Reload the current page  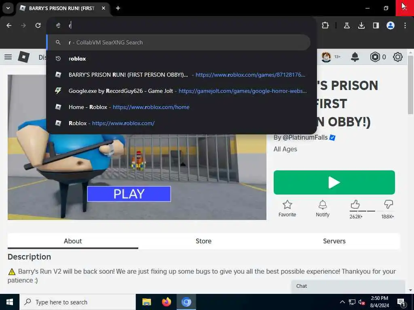38,25
